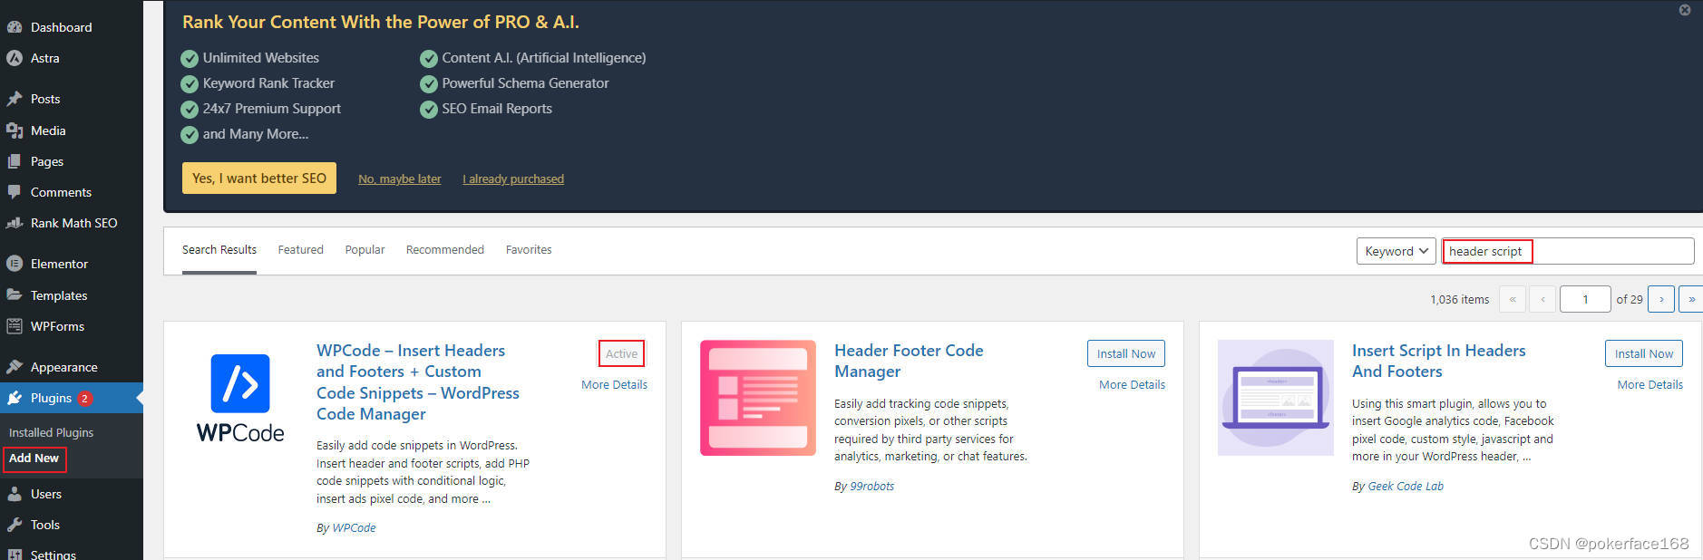The image size is (1703, 560).
Task: Open author link WPCode
Action: [354, 528]
